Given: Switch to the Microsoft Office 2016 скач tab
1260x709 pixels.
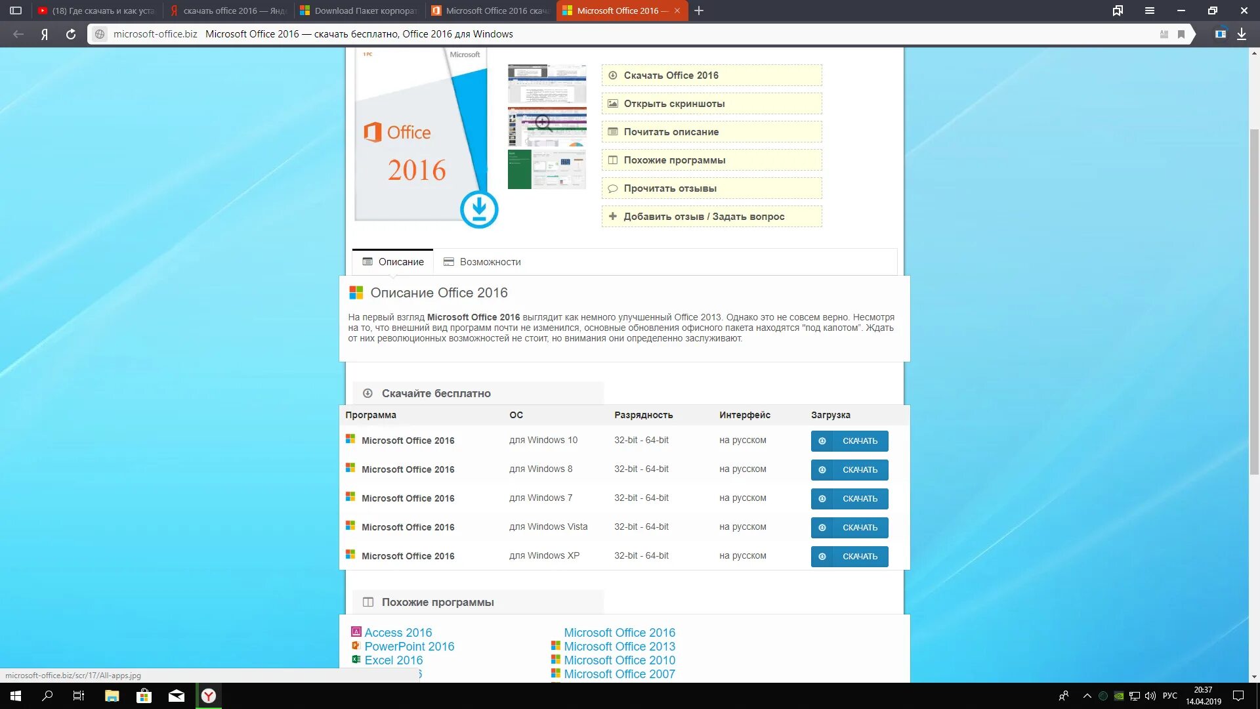Looking at the screenshot, I should point(491,11).
